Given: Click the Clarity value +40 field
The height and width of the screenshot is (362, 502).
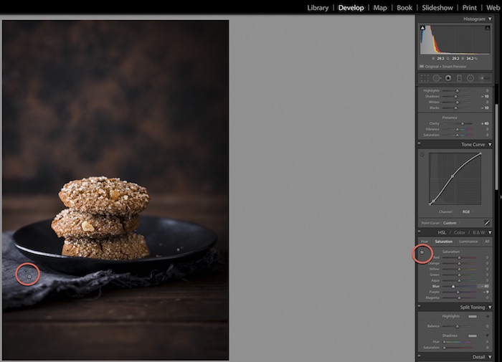Looking at the screenshot, I should coord(484,123).
